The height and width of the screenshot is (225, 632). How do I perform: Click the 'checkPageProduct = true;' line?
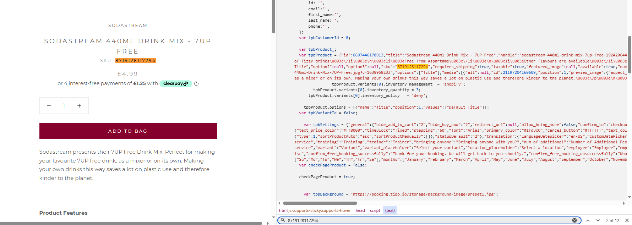[x=327, y=177]
